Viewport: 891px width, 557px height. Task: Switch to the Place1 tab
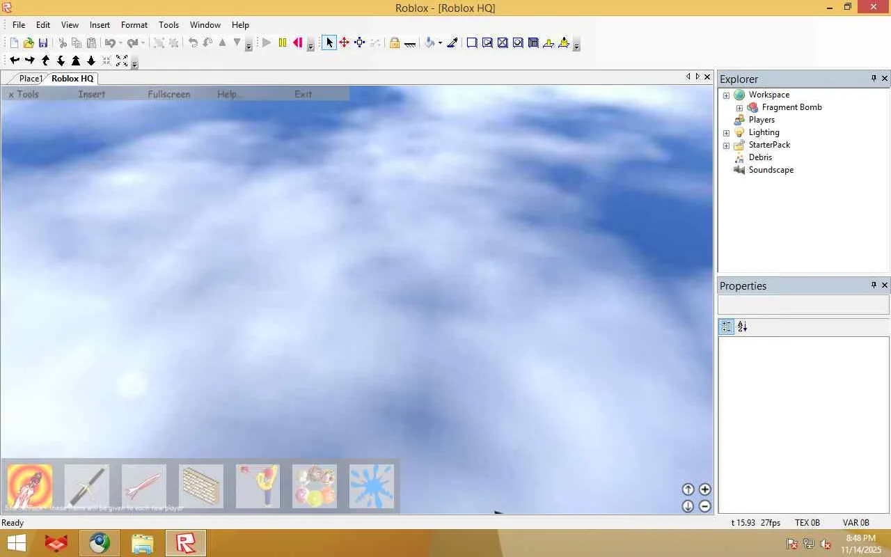(x=31, y=79)
